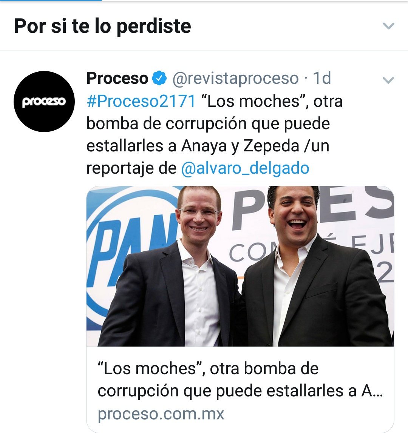Viewport: 408px width, 433px height.
Task: Follow the proceso.com.mx domain link
Action: 161,414
